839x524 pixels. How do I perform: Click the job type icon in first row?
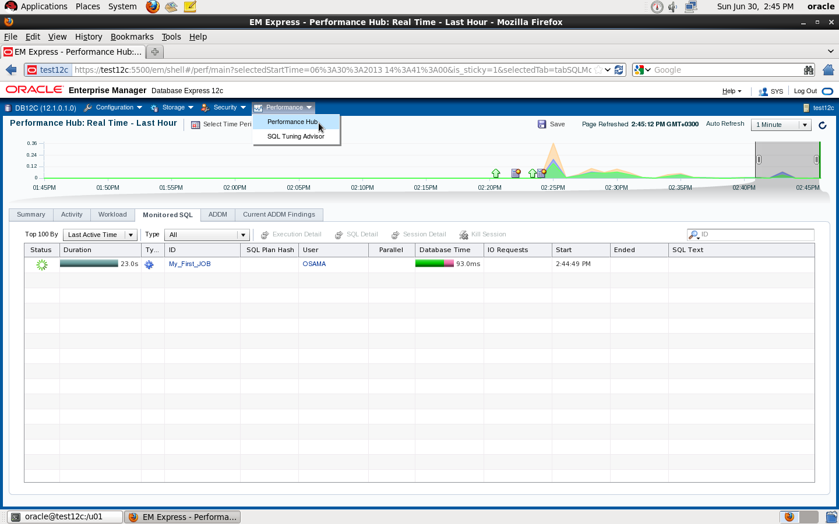click(149, 264)
